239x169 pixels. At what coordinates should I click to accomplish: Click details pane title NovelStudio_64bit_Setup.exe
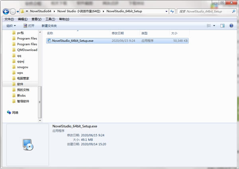(75, 126)
